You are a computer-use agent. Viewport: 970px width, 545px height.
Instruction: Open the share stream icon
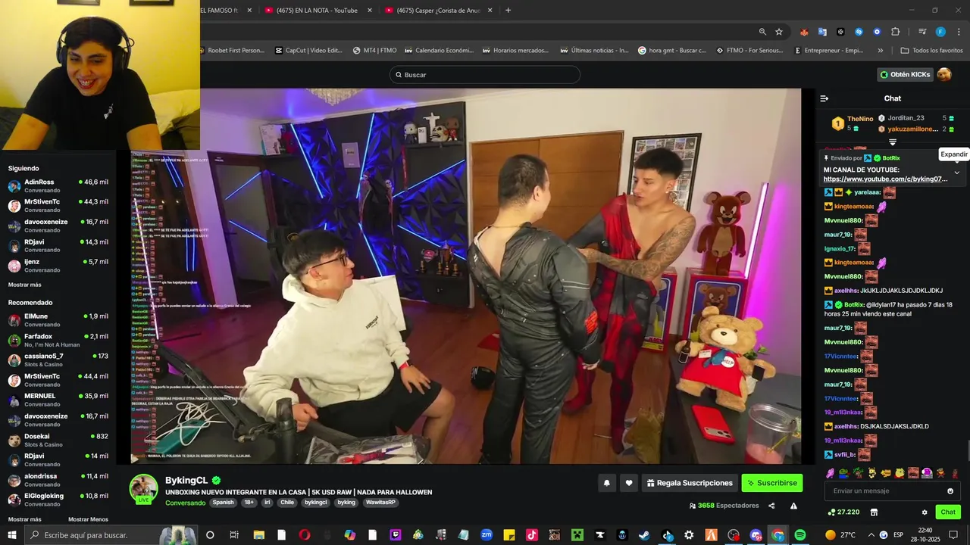click(x=771, y=506)
